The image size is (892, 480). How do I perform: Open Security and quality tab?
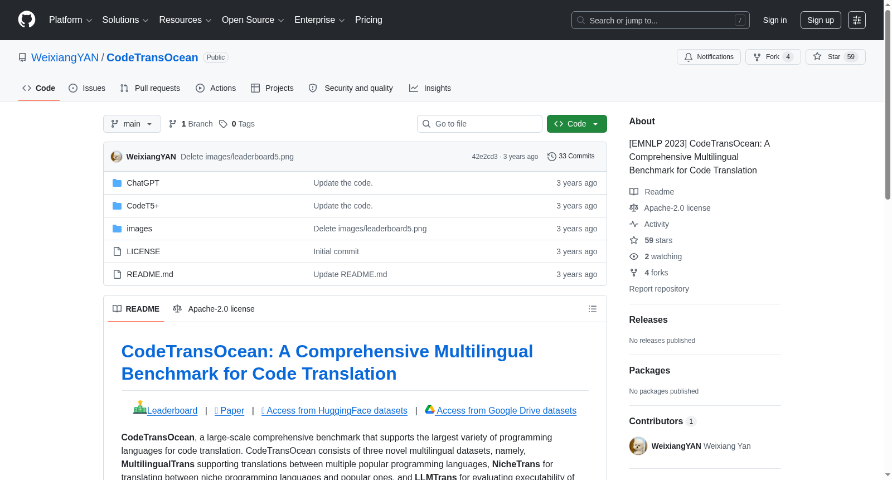(351, 88)
